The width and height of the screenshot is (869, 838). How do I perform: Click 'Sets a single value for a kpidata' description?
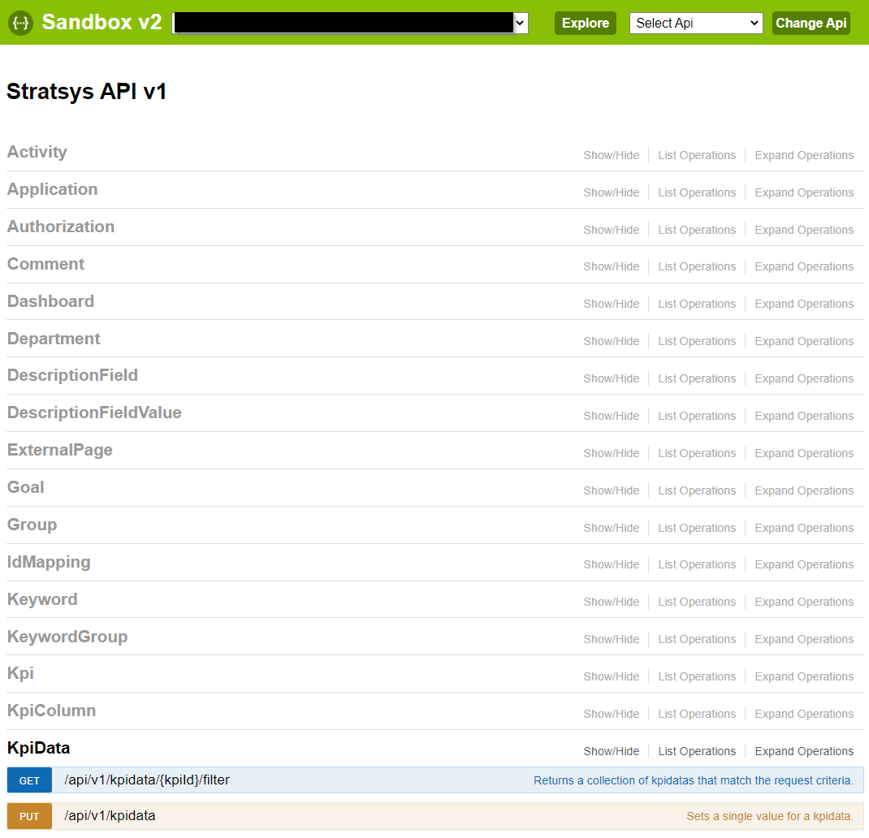769,816
